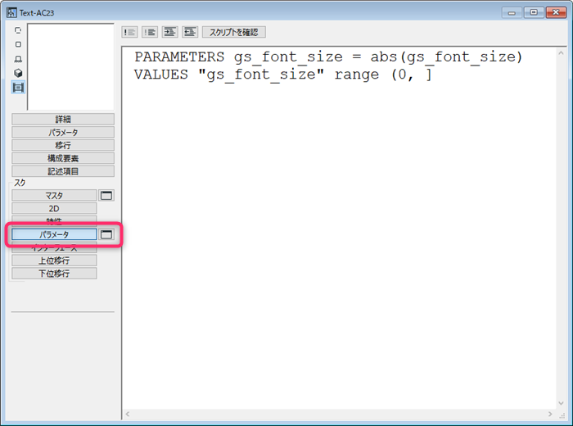This screenshot has height=426, width=573.
Task: Select the side elevation view icon
Action: coord(18,59)
